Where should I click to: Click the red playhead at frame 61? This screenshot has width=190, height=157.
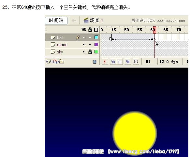[154, 30]
